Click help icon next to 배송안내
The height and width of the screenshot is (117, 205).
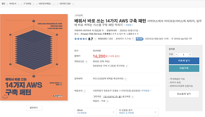coord(84,91)
